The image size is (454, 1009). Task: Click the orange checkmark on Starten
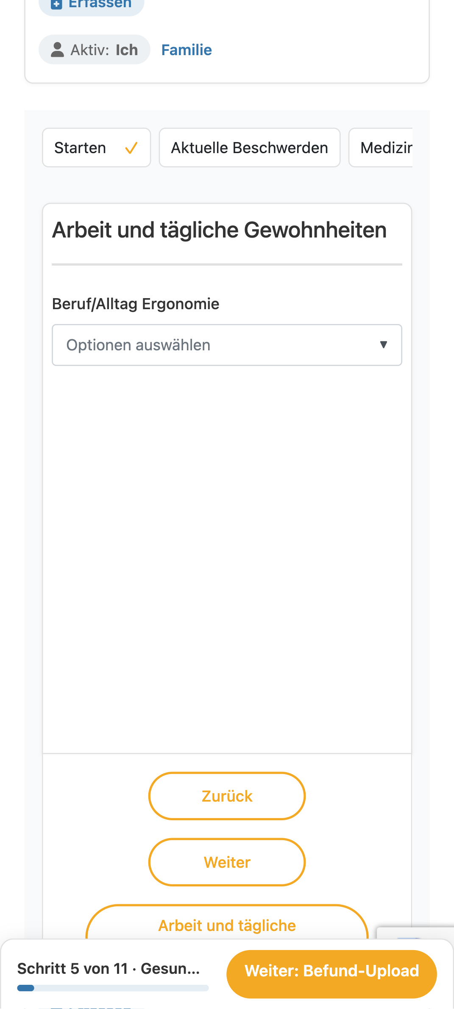(131, 148)
